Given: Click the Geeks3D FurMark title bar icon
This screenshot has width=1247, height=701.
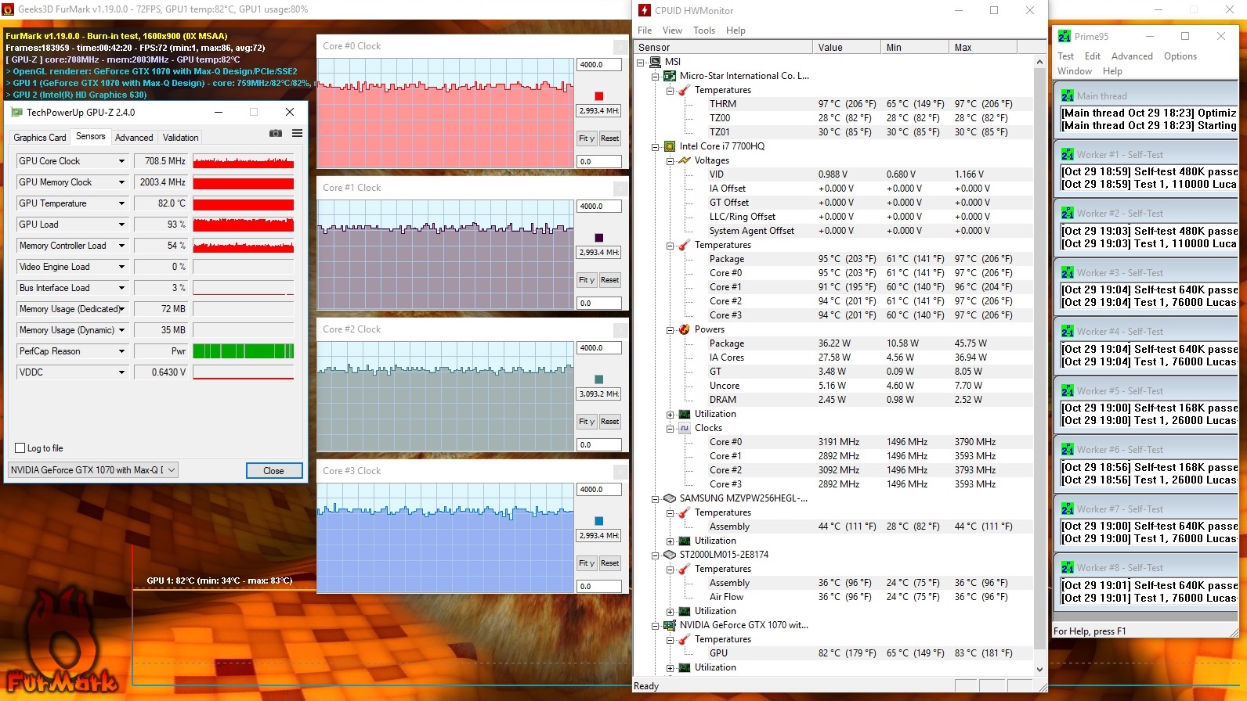Looking at the screenshot, I should 8,9.
